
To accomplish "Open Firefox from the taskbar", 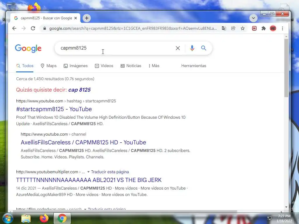I will [44, 218].
